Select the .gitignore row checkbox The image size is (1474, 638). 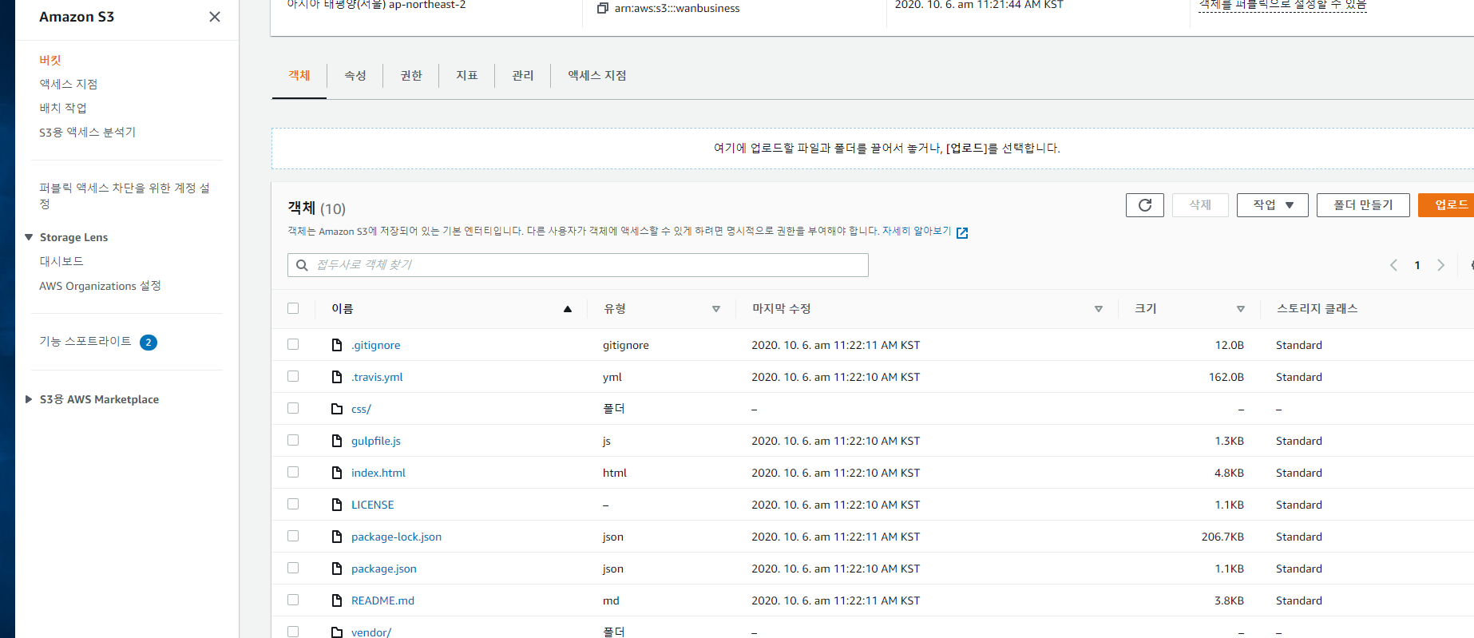tap(293, 344)
